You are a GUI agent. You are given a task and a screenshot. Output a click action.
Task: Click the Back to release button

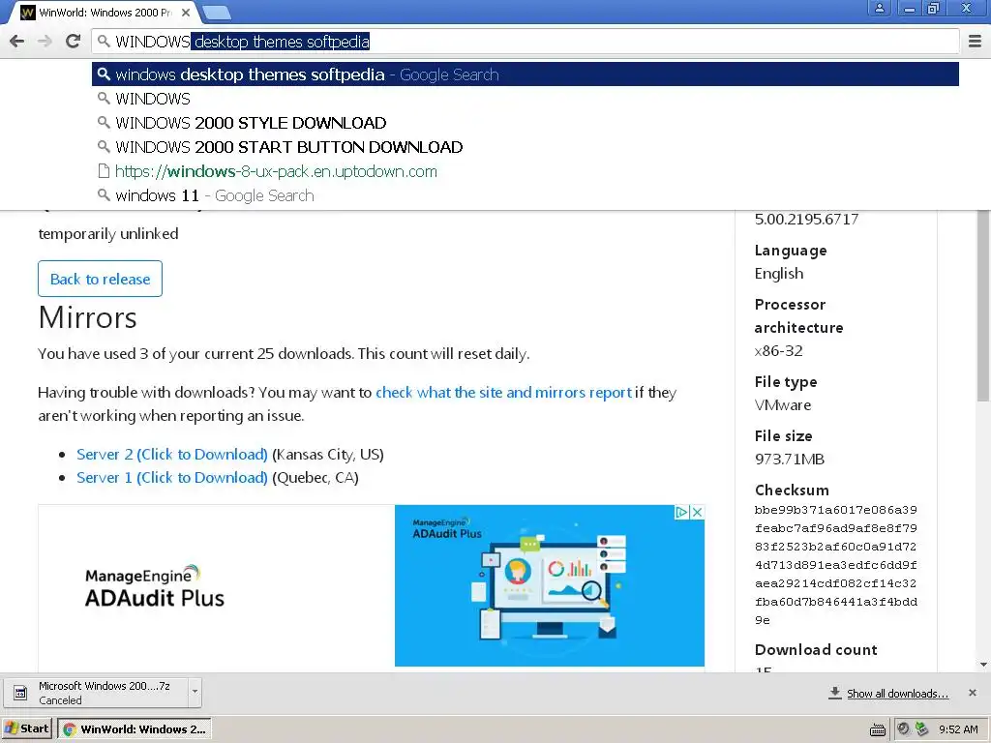(x=100, y=279)
